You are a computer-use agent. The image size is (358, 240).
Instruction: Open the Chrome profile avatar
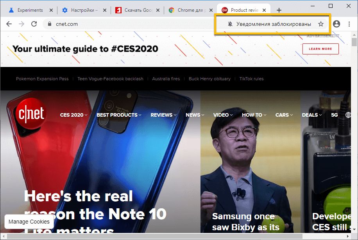click(x=337, y=24)
